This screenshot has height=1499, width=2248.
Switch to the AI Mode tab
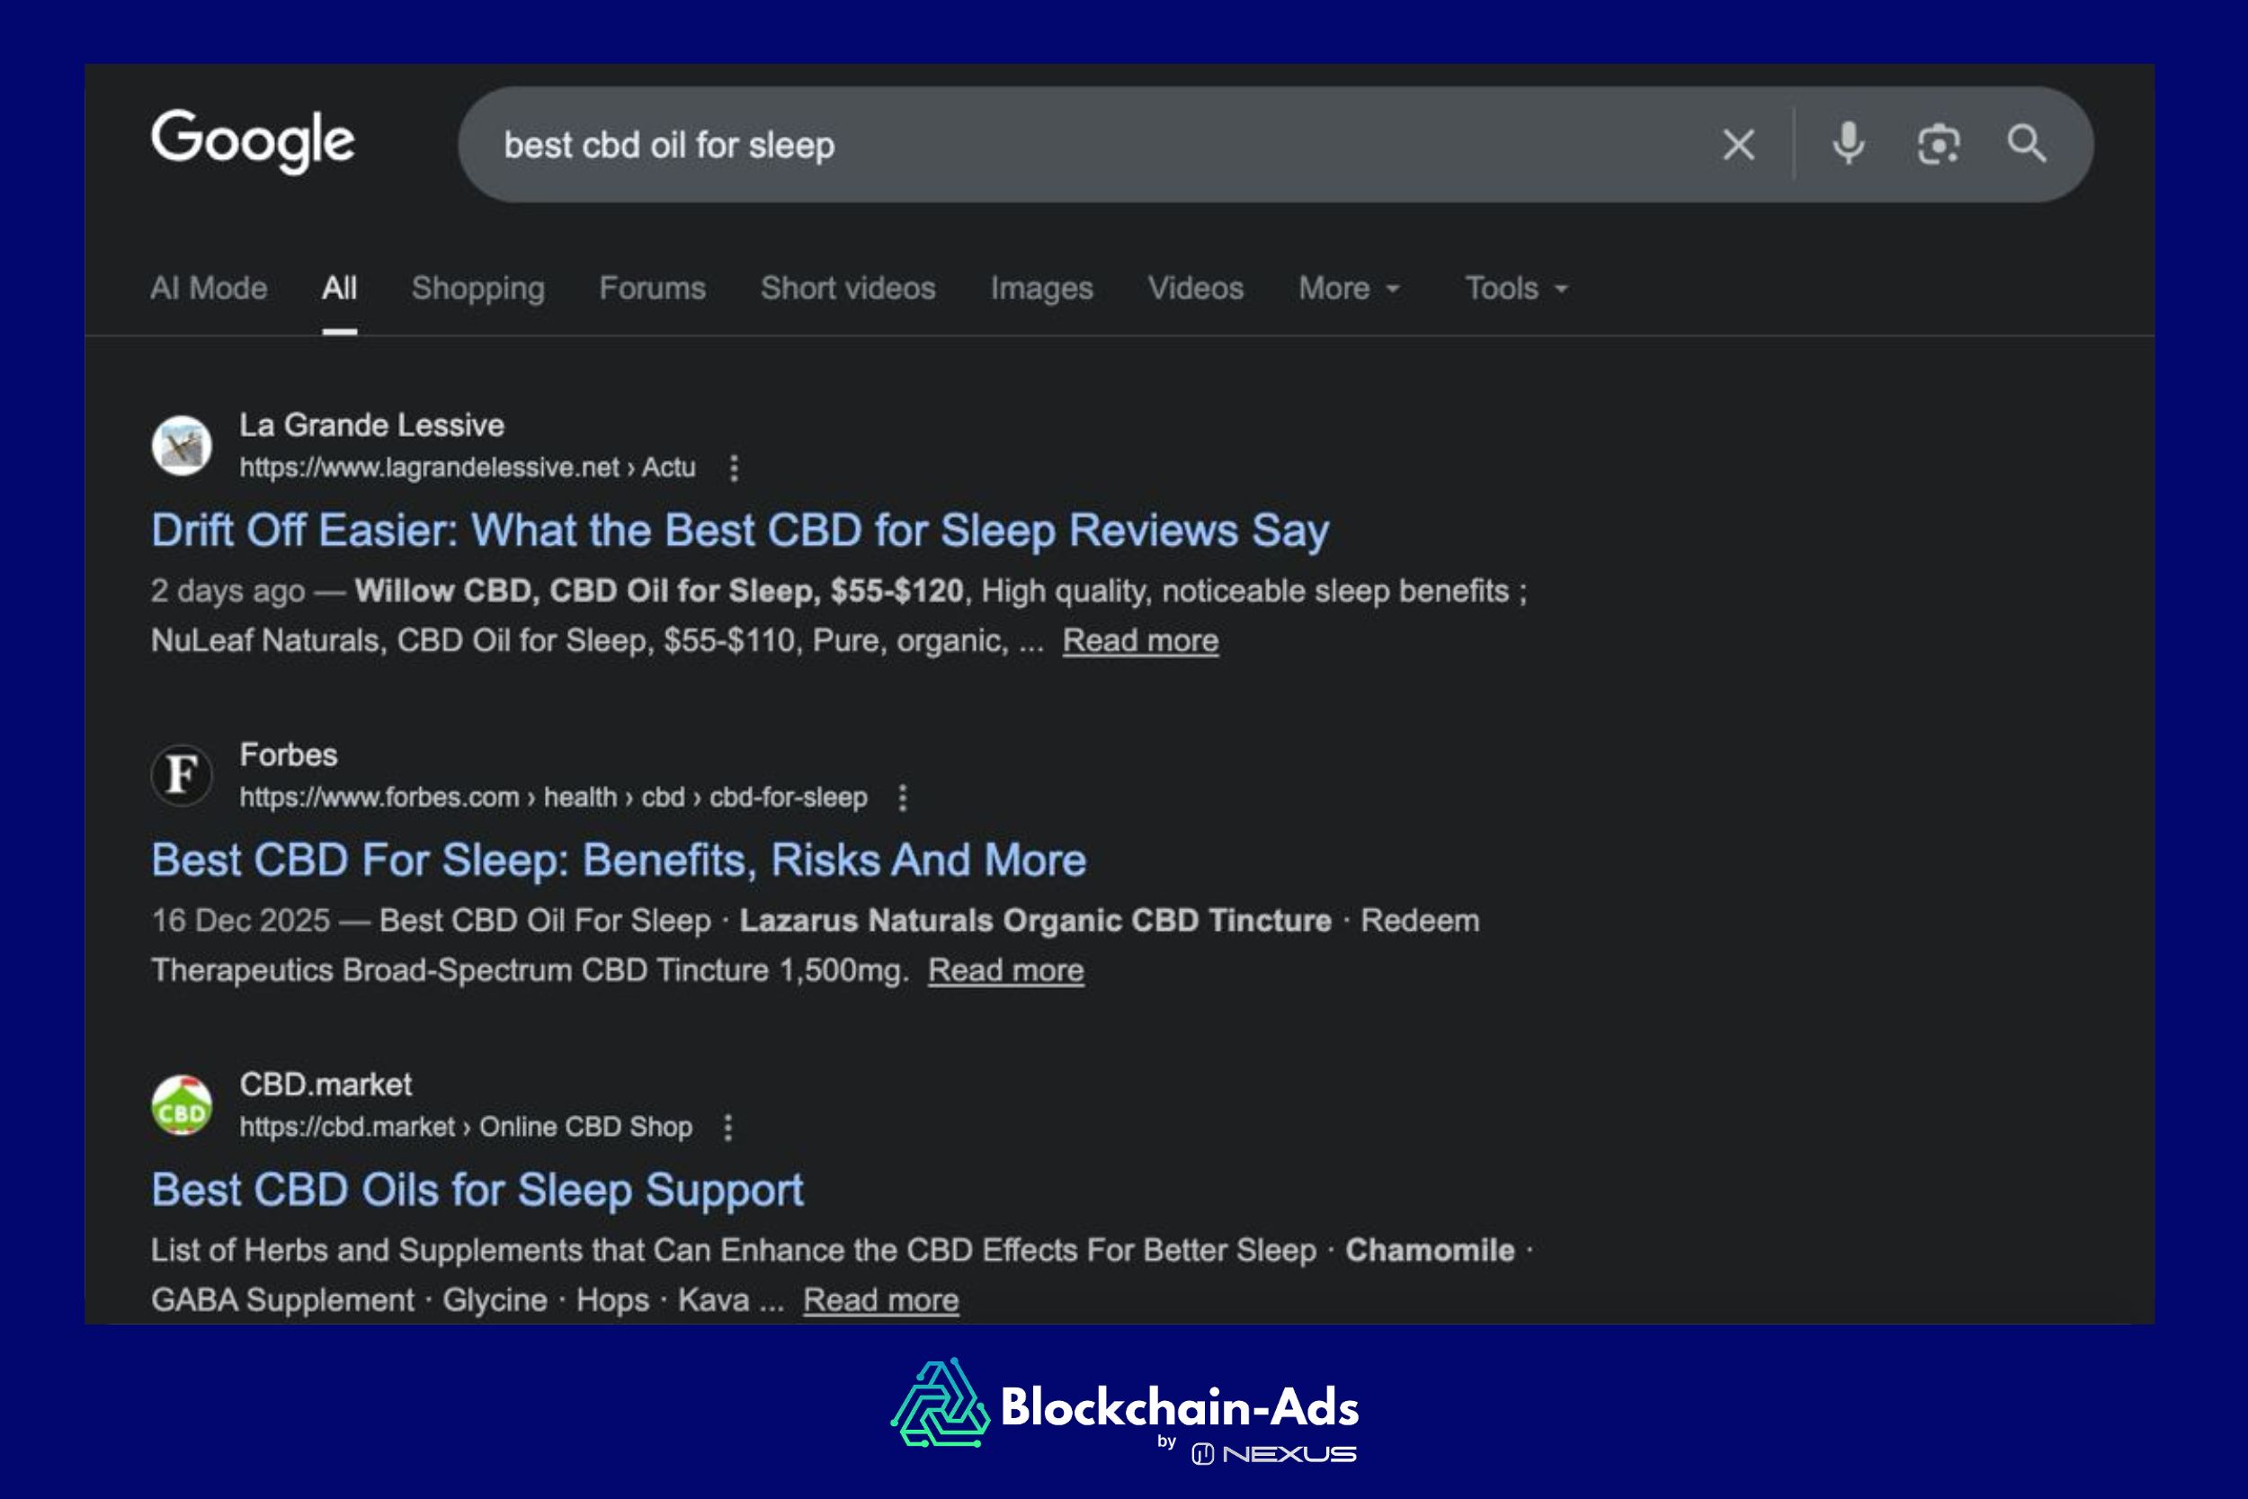click(x=209, y=289)
